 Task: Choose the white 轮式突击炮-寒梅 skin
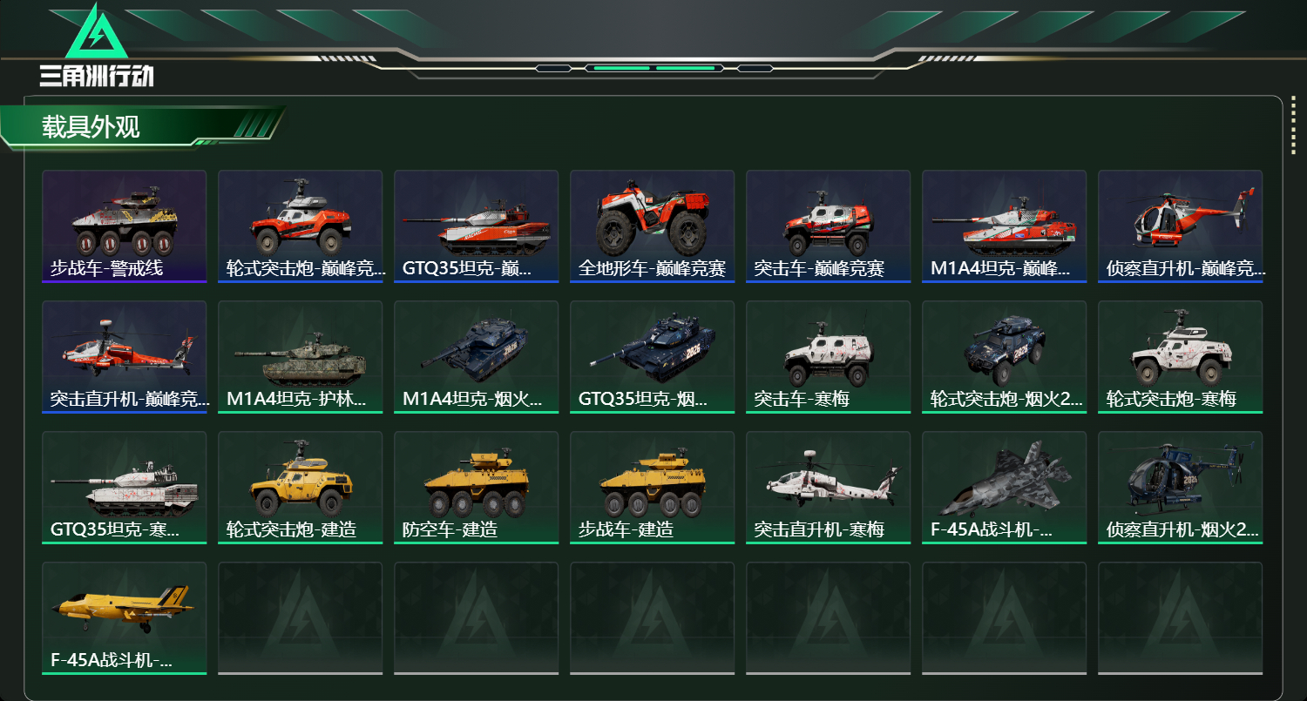[1181, 357]
